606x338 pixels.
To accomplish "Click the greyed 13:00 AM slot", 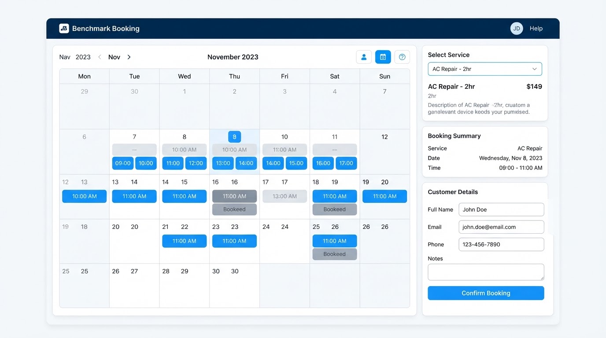I will (285, 196).
